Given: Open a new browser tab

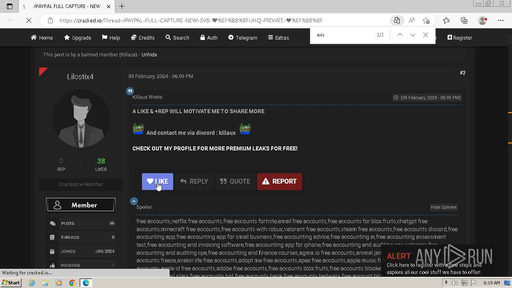Looking at the screenshot, I should point(122,6).
